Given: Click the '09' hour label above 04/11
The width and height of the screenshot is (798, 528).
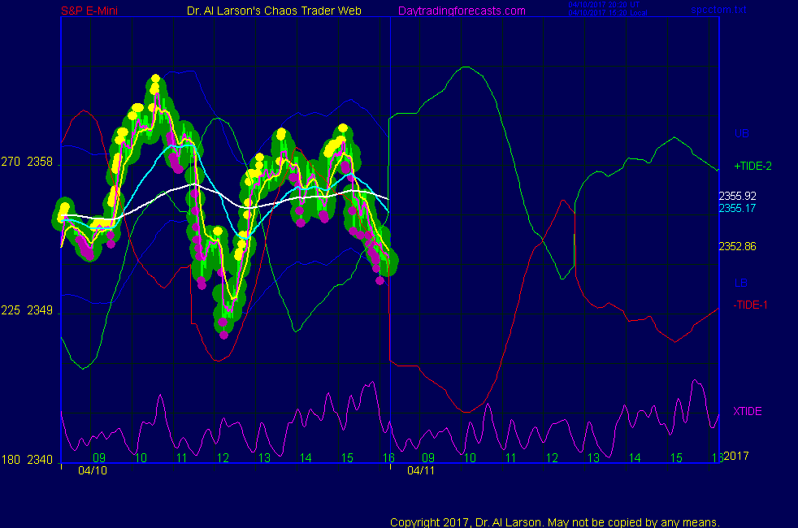Looking at the screenshot, I should pos(428,458).
